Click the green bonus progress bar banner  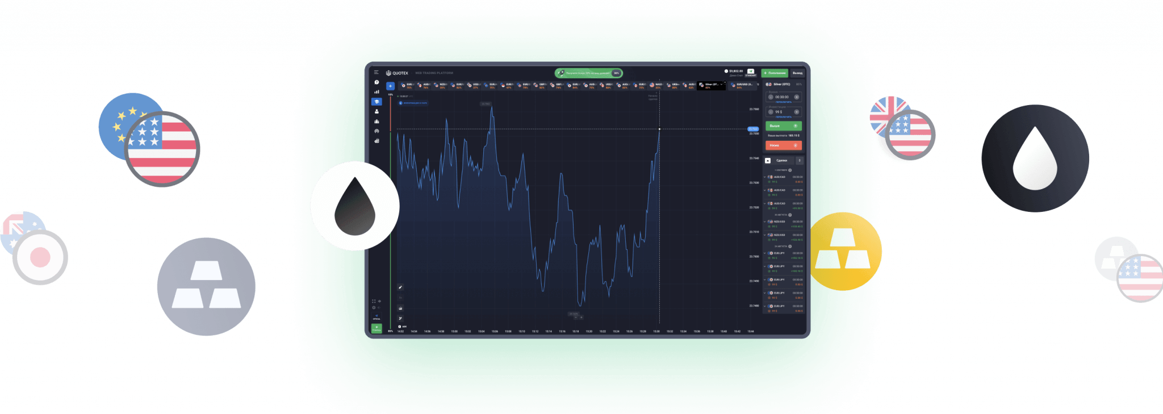(588, 73)
